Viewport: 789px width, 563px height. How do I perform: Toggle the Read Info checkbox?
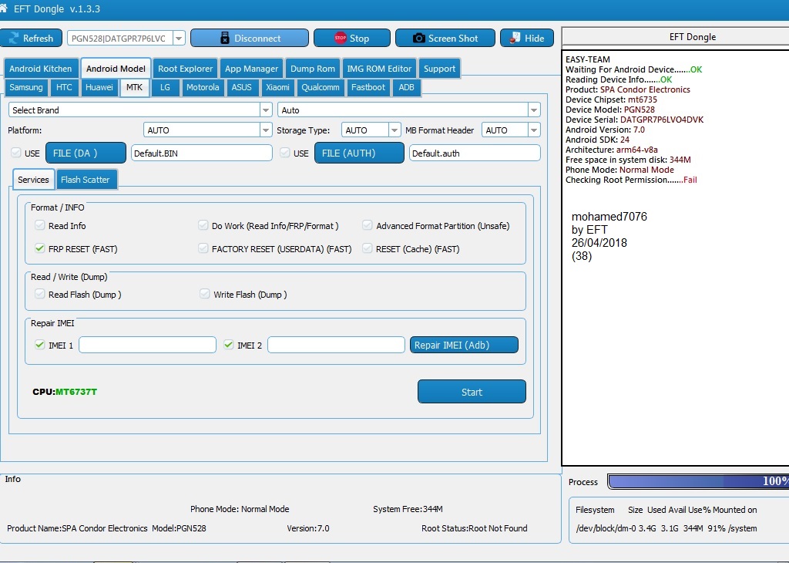(40, 225)
